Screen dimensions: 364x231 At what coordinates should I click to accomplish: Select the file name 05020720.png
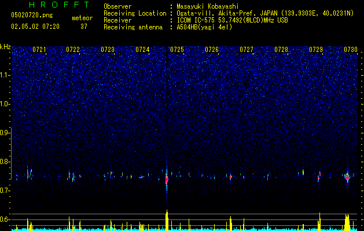tap(32, 15)
